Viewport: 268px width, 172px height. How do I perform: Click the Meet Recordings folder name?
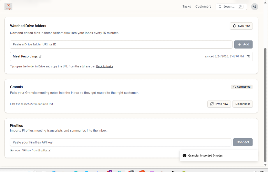pyautogui.click(x=25, y=56)
